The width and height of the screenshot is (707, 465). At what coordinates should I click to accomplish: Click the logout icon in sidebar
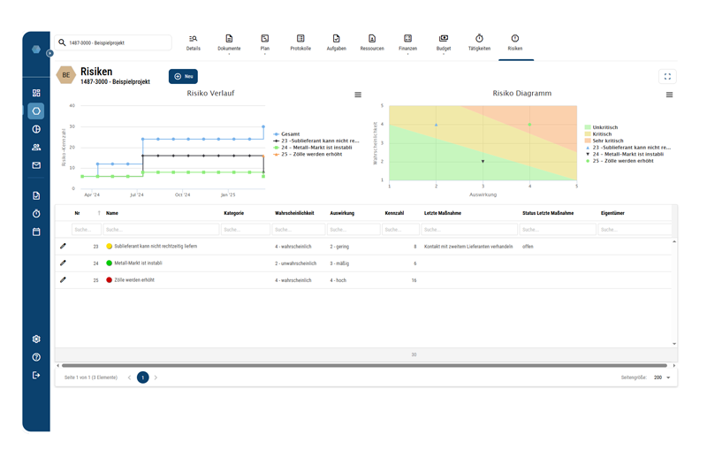point(36,375)
